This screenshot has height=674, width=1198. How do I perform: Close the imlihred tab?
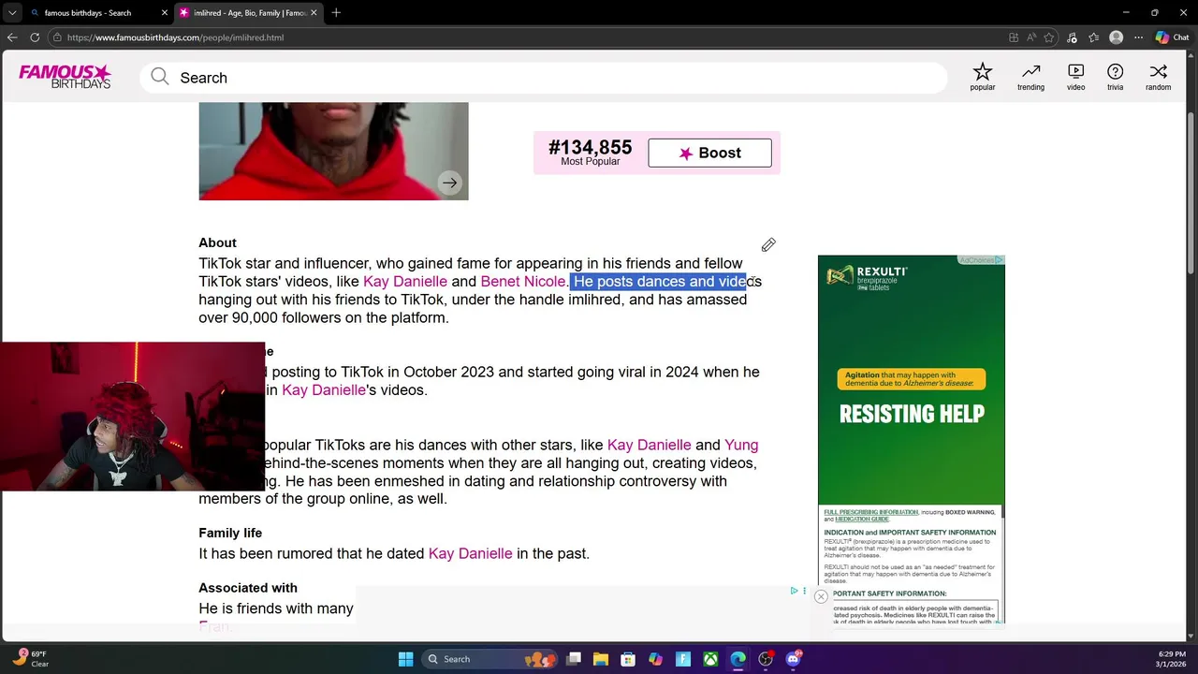[x=314, y=12]
